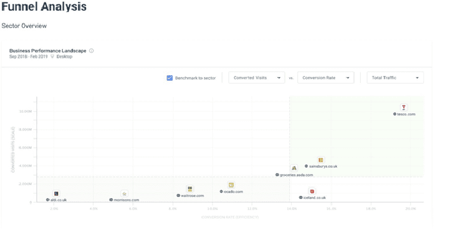The image size is (455, 240).
Task: Open the Conversion Rate dropdown
Action: pyautogui.click(x=325, y=78)
